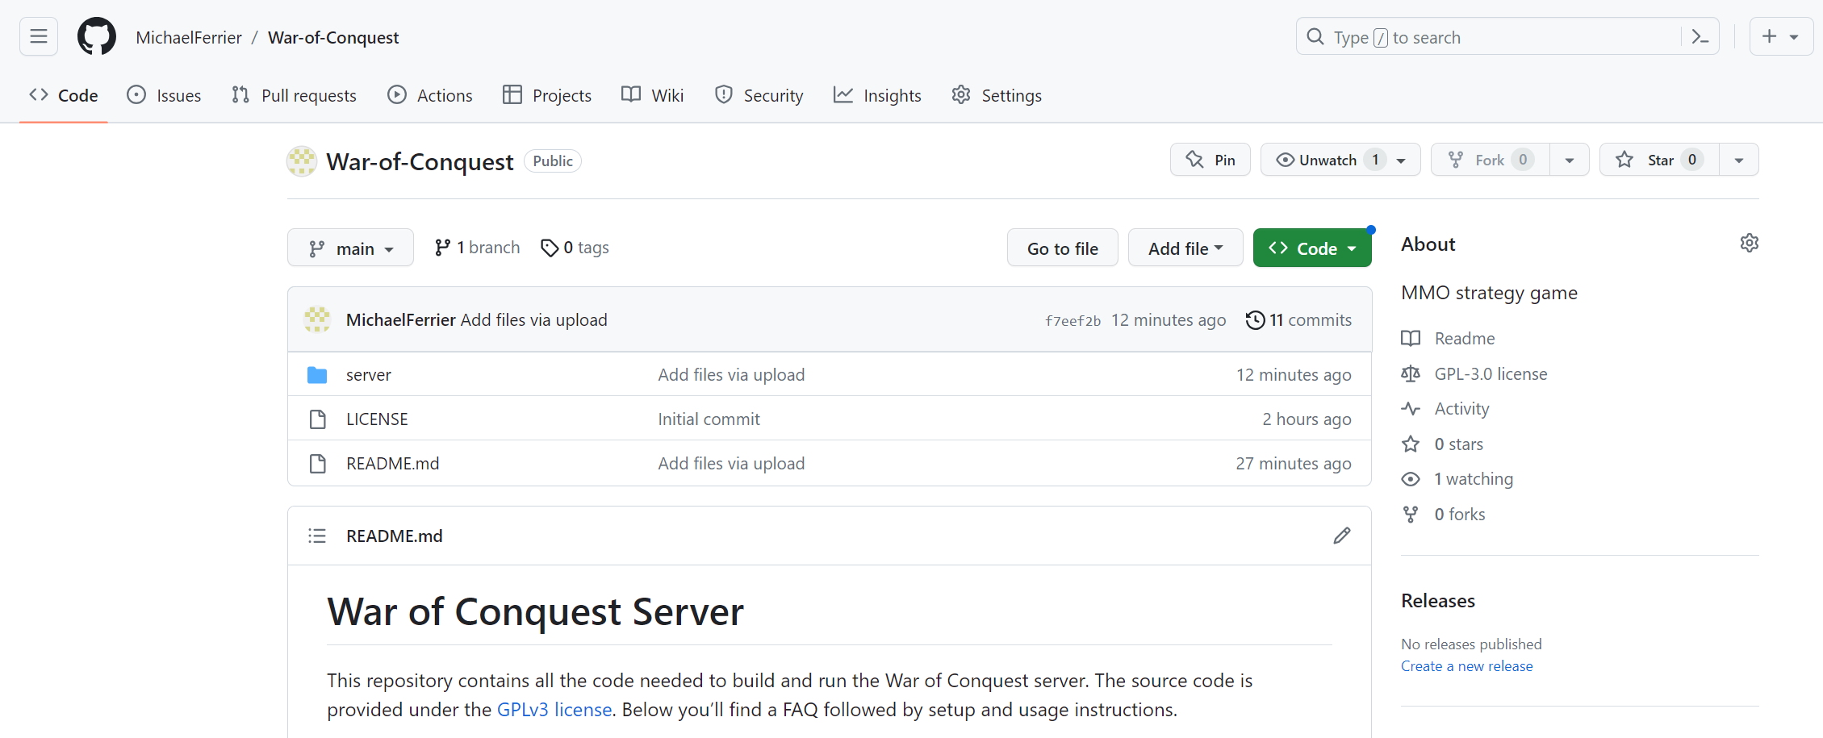Viewport: 1823px width, 738px height.
Task: Open README.md in file list
Action: tap(392, 463)
